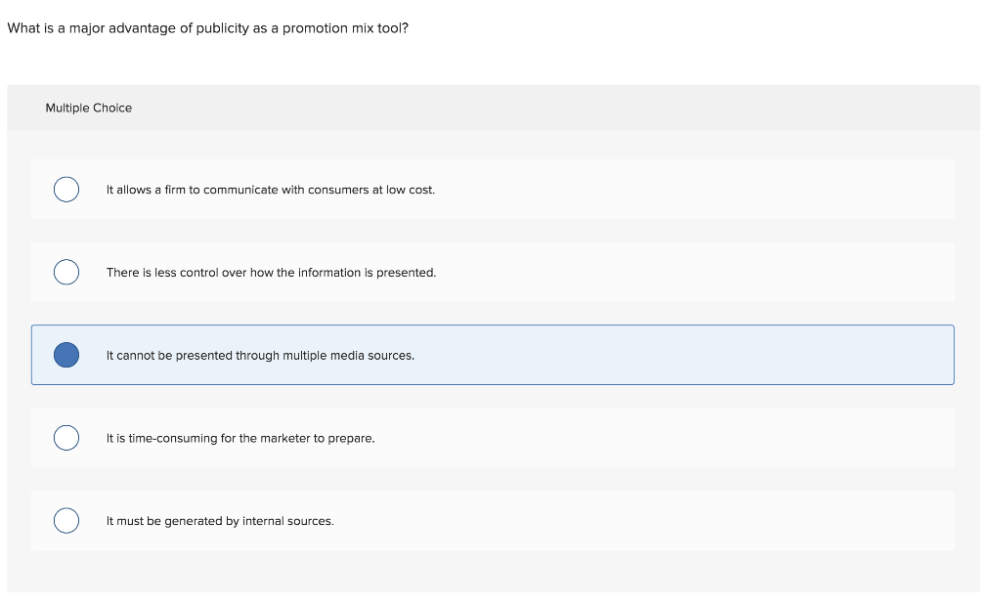This screenshot has width=1001, height=607.
Task: Click the answer card ending in 'is presented.'
Action: 684,272
